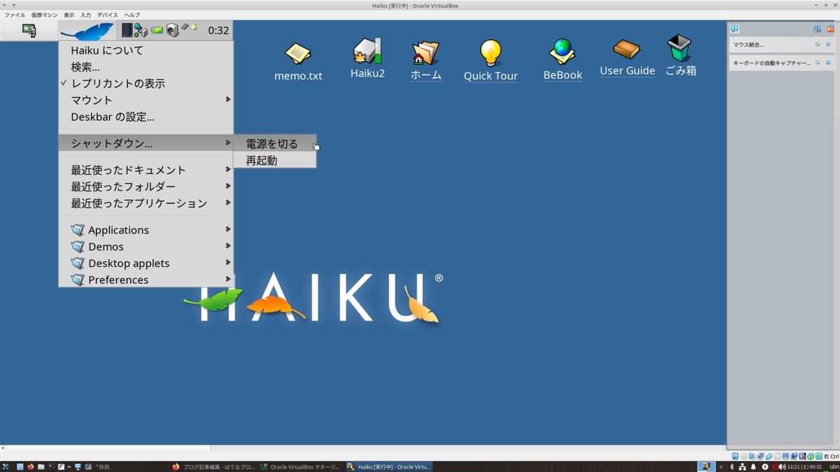Click the host Bluetooth tray icon
The height and width of the screenshot is (472, 840).
pos(732,466)
